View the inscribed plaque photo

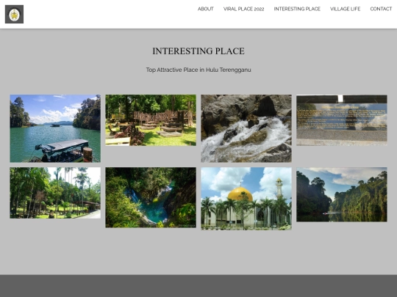tap(342, 120)
